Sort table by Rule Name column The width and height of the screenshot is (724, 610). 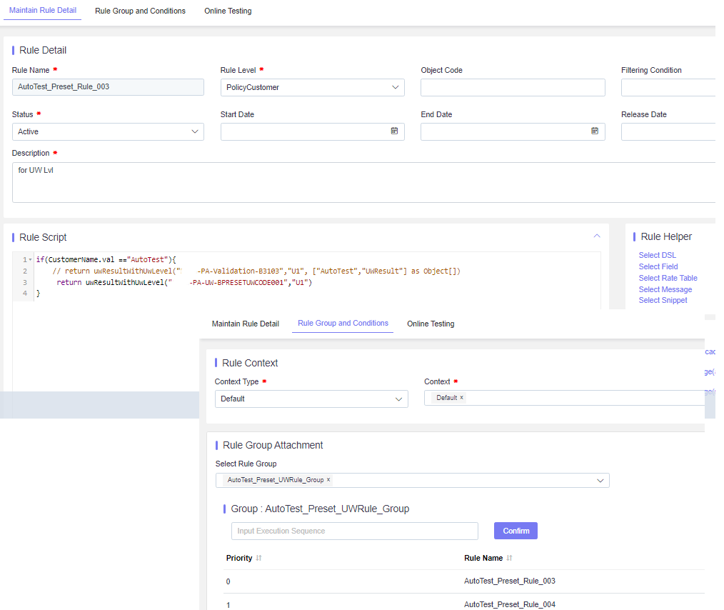coord(509,558)
